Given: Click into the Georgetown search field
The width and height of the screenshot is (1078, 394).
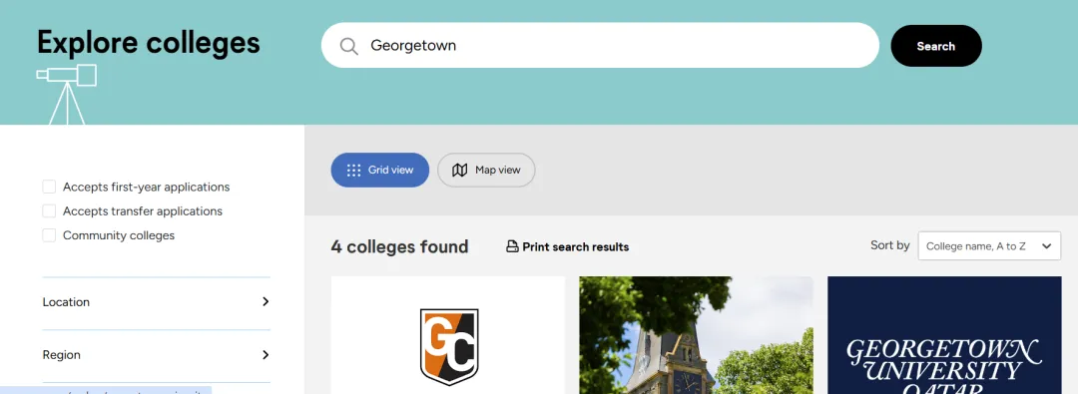Looking at the screenshot, I should pyautogui.click(x=600, y=45).
